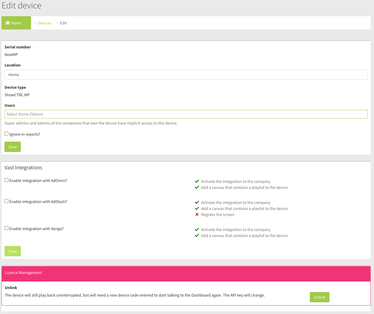Select the Edit breadcrumb item
The width and height of the screenshot is (374, 314).
[x=63, y=23]
